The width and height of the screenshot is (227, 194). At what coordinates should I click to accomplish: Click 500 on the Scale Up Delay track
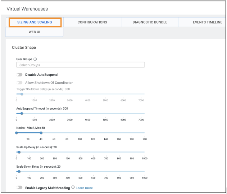pos(81,152)
